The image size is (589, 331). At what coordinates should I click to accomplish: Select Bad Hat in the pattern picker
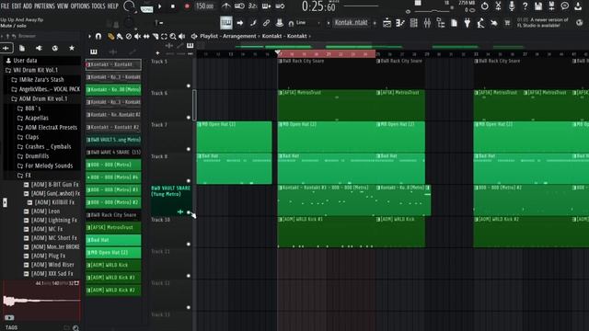click(113, 240)
